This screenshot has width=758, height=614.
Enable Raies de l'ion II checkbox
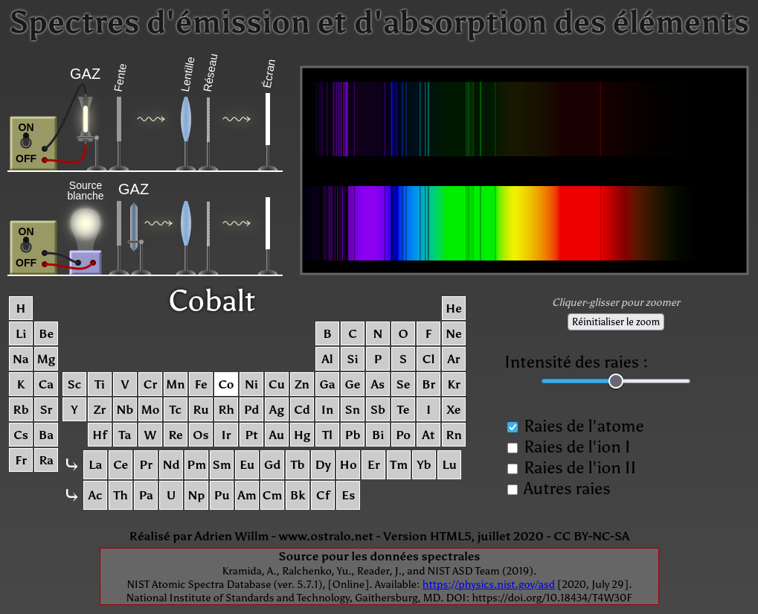[x=513, y=469]
